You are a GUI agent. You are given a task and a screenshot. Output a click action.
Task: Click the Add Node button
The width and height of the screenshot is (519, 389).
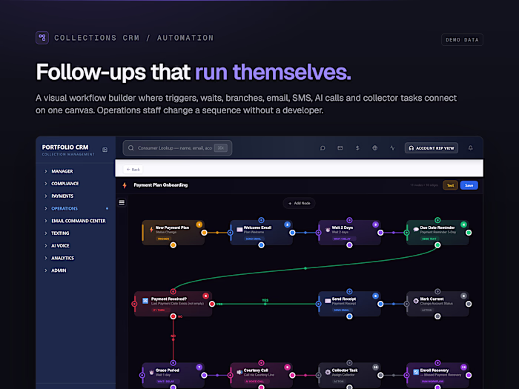click(299, 203)
